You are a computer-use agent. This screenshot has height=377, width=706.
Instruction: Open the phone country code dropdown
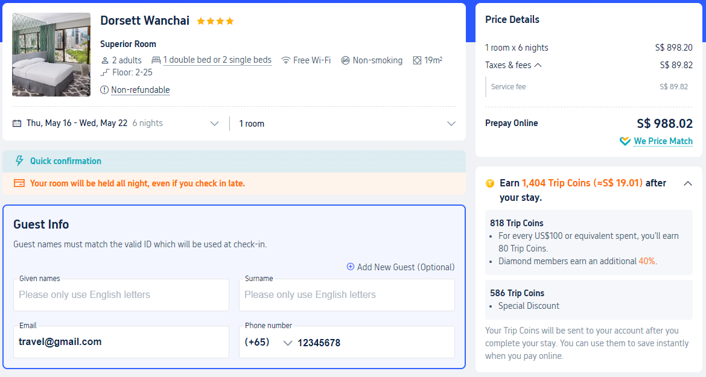click(x=287, y=343)
